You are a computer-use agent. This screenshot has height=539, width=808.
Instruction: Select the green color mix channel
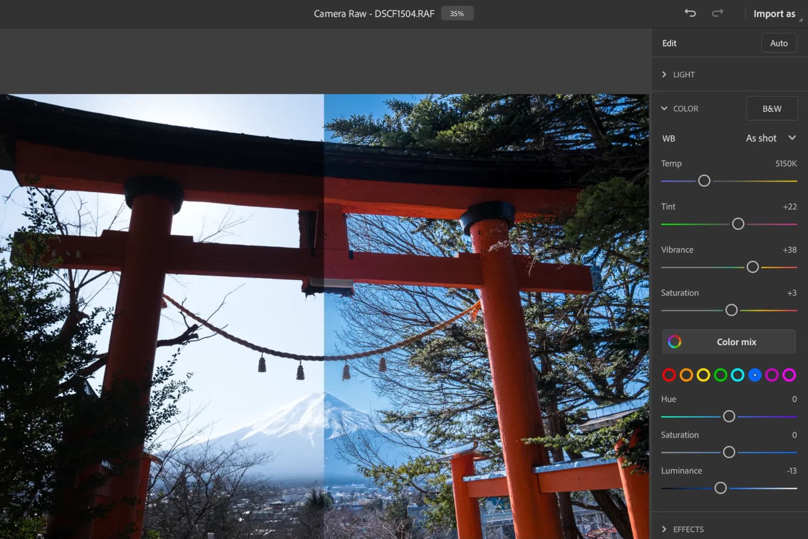(721, 375)
